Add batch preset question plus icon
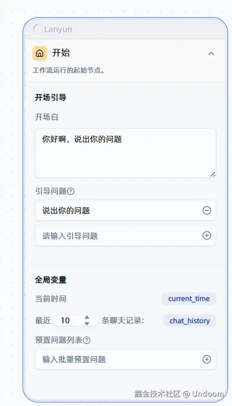Image resolution: width=232 pixels, height=406 pixels. click(207, 359)
